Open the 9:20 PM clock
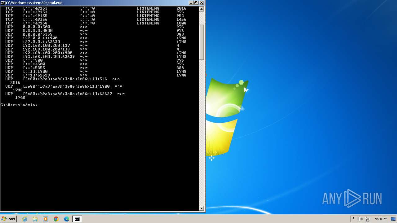The image size is (397, 223). click(x=381, y=219)
